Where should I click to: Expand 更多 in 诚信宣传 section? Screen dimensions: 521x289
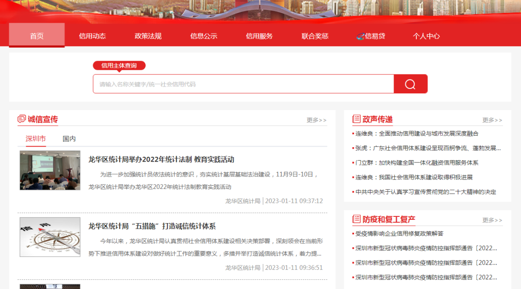[316, 120]
